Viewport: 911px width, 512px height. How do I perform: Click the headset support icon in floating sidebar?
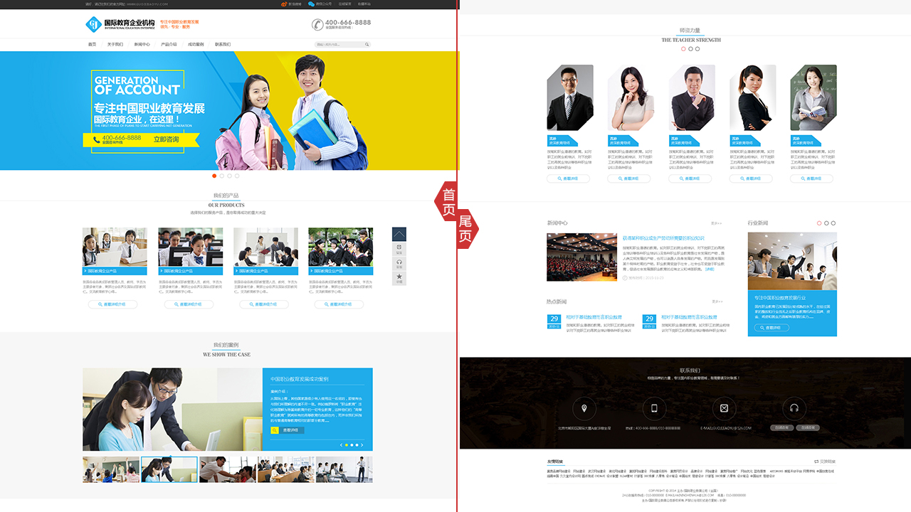click(399, 262)
